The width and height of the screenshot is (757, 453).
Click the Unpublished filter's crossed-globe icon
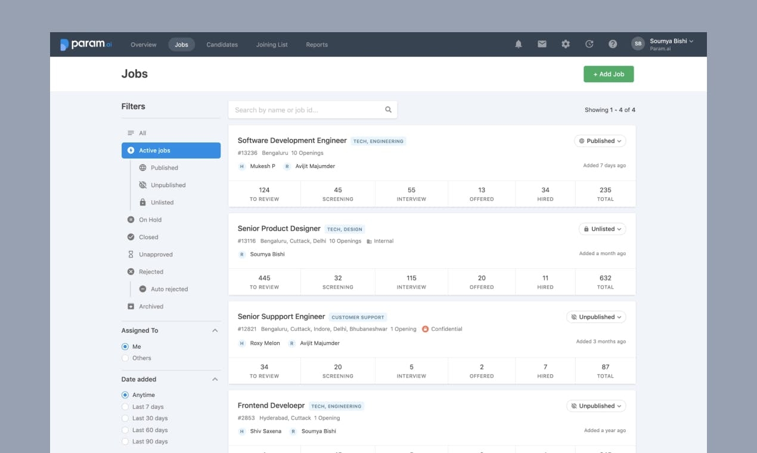(142, 185)
